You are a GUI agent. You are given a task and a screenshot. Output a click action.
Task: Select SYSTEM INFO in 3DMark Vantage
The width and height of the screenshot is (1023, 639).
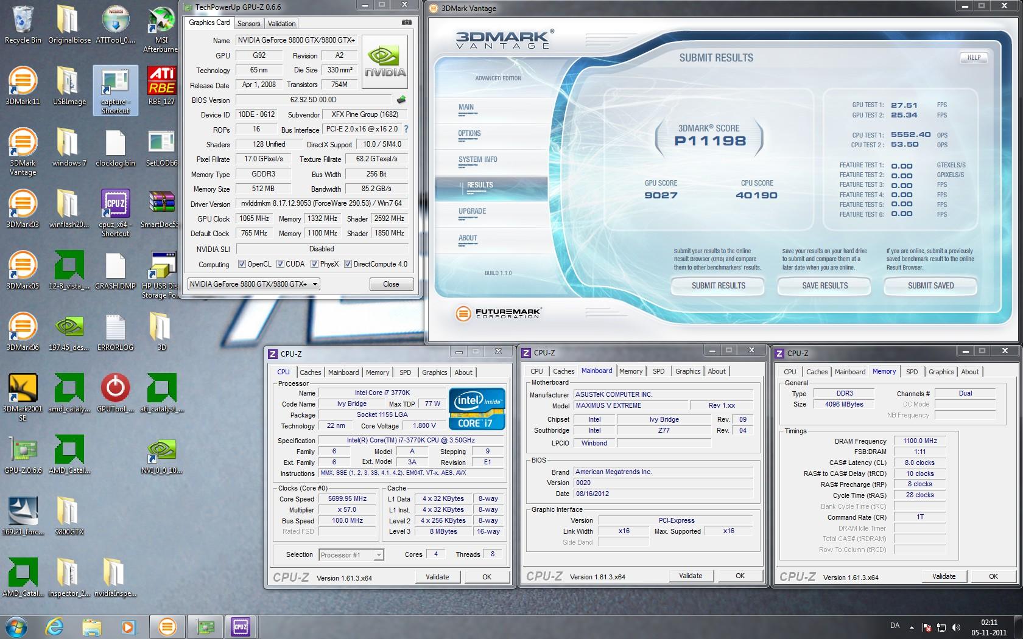[x=477, y=159]
